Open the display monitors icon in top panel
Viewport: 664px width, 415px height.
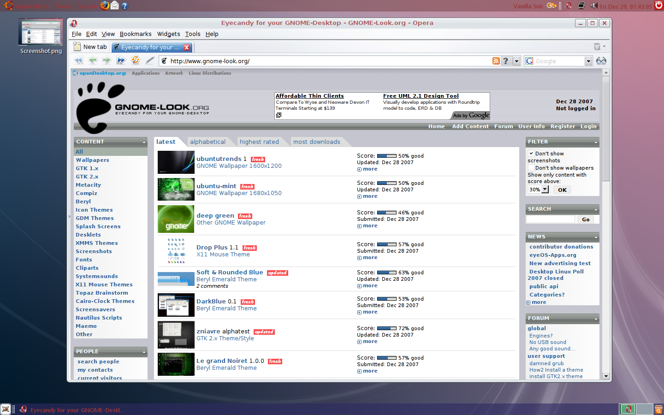tap(581, 6)
